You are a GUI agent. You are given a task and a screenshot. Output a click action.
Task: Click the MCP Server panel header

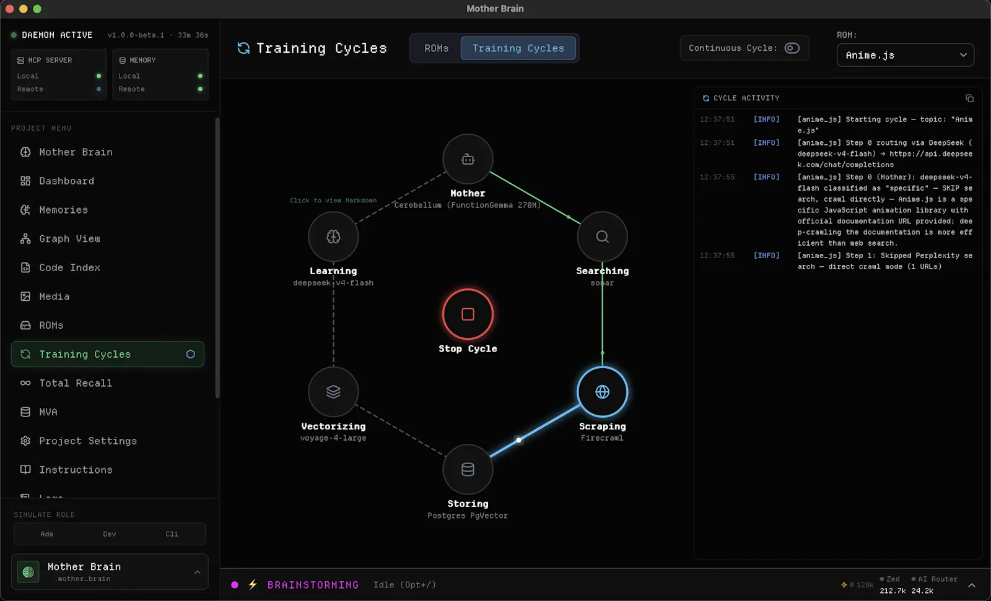pyautogui.click(x=45, y=60)
